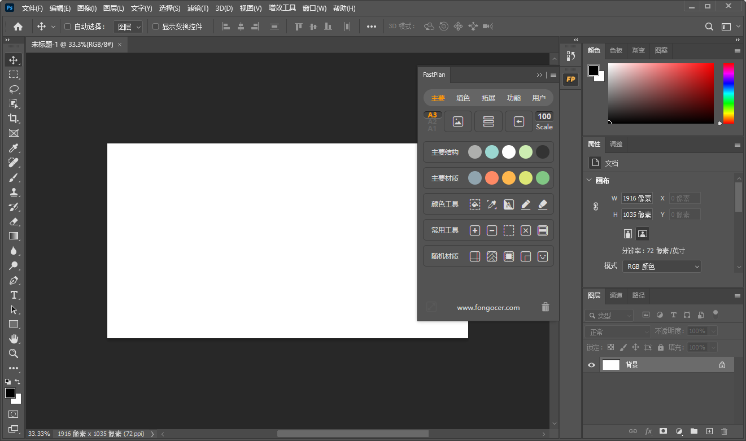Open the 滤镜(T) menu

[x=198, y=8]
